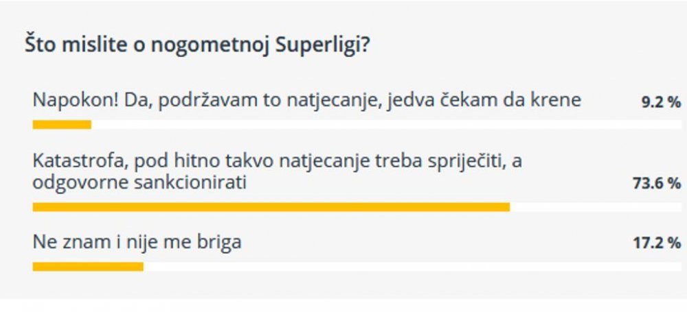Click the white remainder of the 73.6% bar
This screenshot has width=687, height=312.
pos(596,207)
